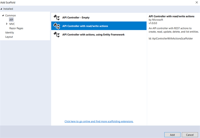Select the Identity category
This screenshot has height=138, width=200.
(10, 33)
